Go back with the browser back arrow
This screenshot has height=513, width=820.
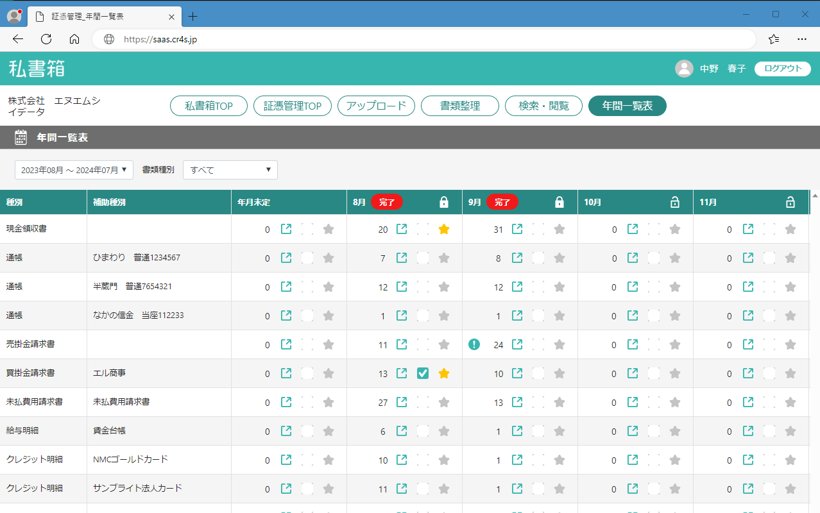(18, 38)
